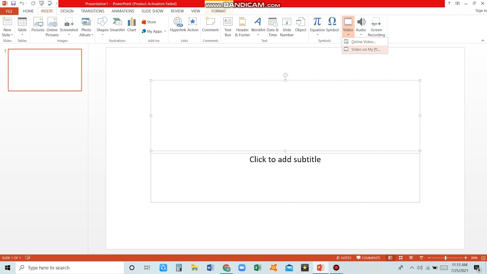This screenshot has width=487, height=274.
Task: Collapse the ribbon with the chevron
Action: click(483, 41)
